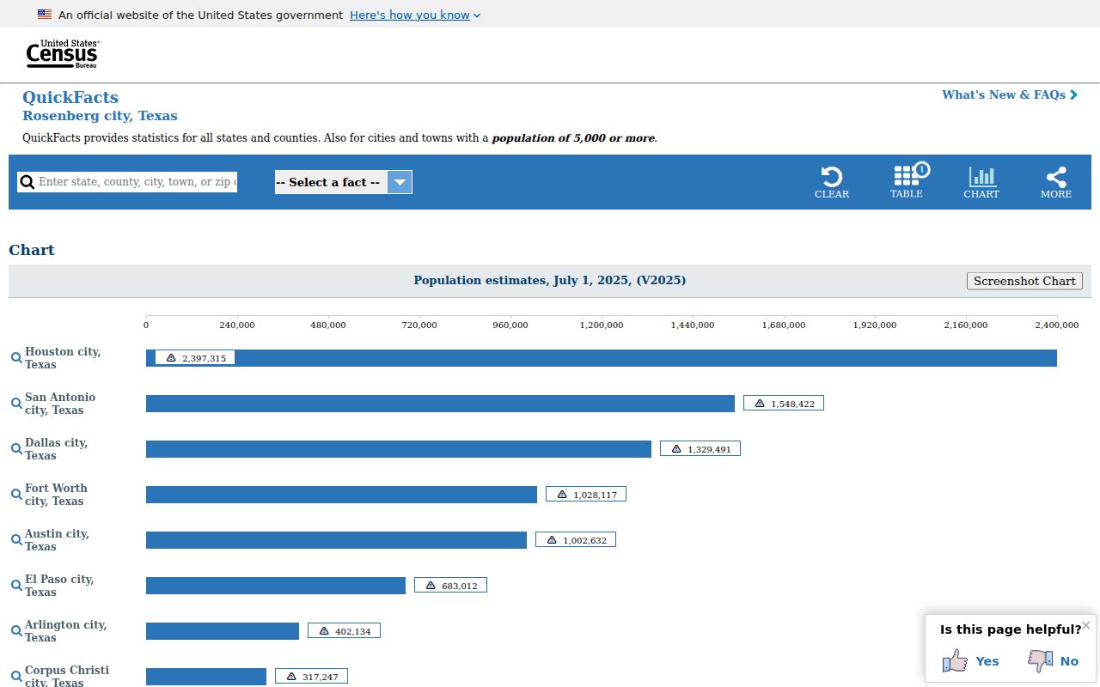Click the magnifier next to San Antonio city
The width and height of the screenshot is (1100, 687).
pyautogui.click(x=16, y=404)
